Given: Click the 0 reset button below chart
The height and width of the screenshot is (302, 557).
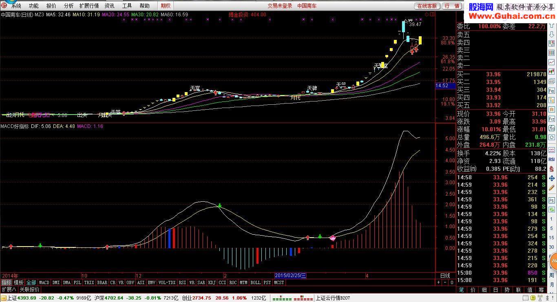Looking at the screenshot, I should (x=452, y=282).
